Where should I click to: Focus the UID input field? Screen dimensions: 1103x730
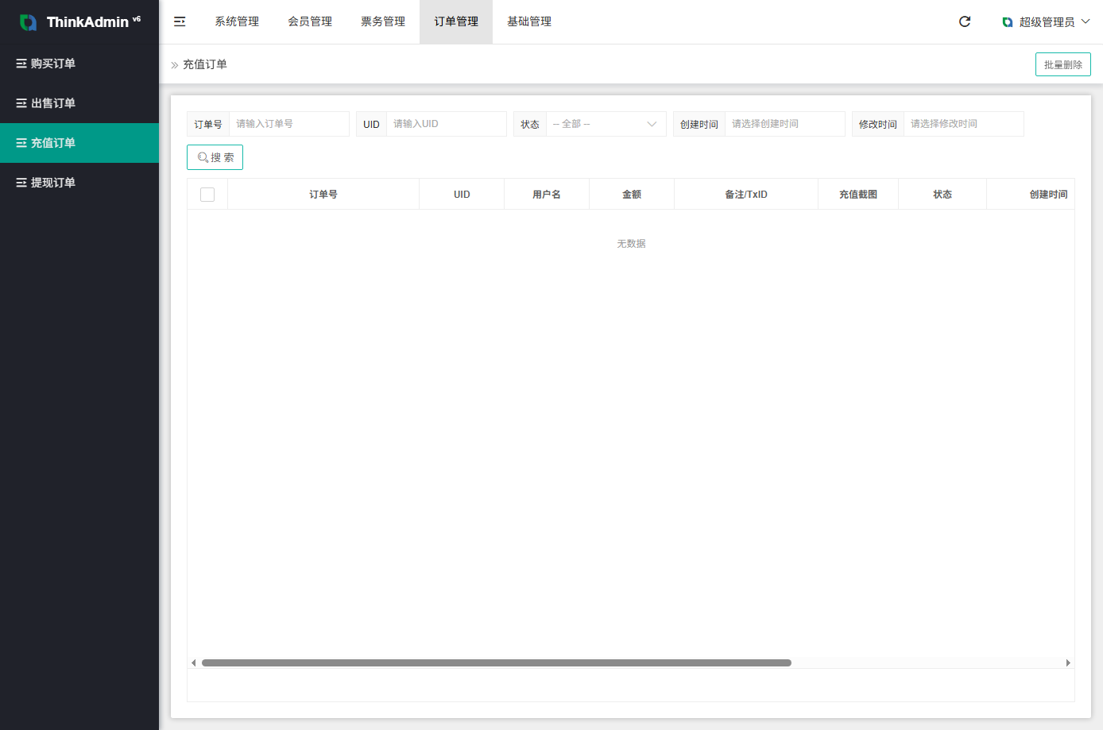pos(447,124)
